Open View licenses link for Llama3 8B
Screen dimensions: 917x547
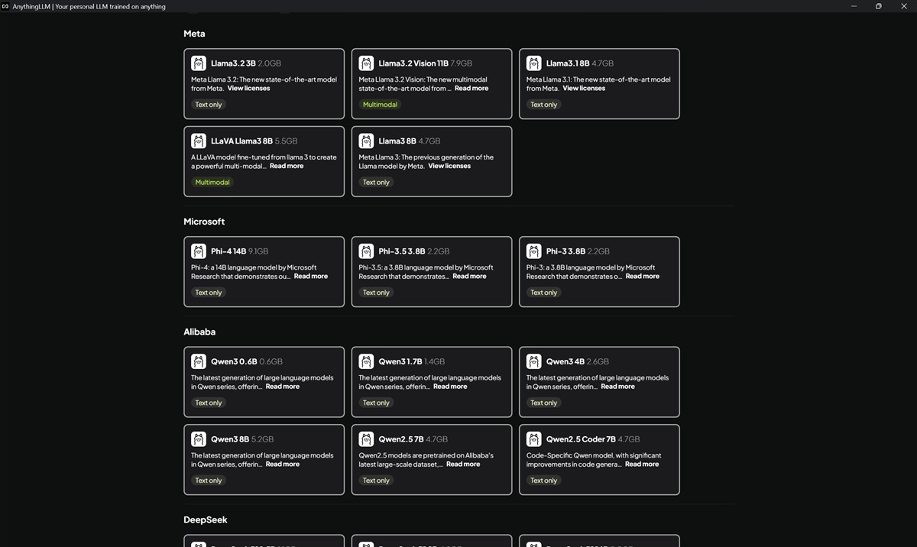449,167
